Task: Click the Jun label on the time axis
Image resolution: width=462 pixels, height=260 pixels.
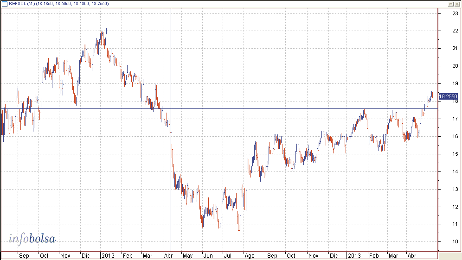Action: [208, 255]
